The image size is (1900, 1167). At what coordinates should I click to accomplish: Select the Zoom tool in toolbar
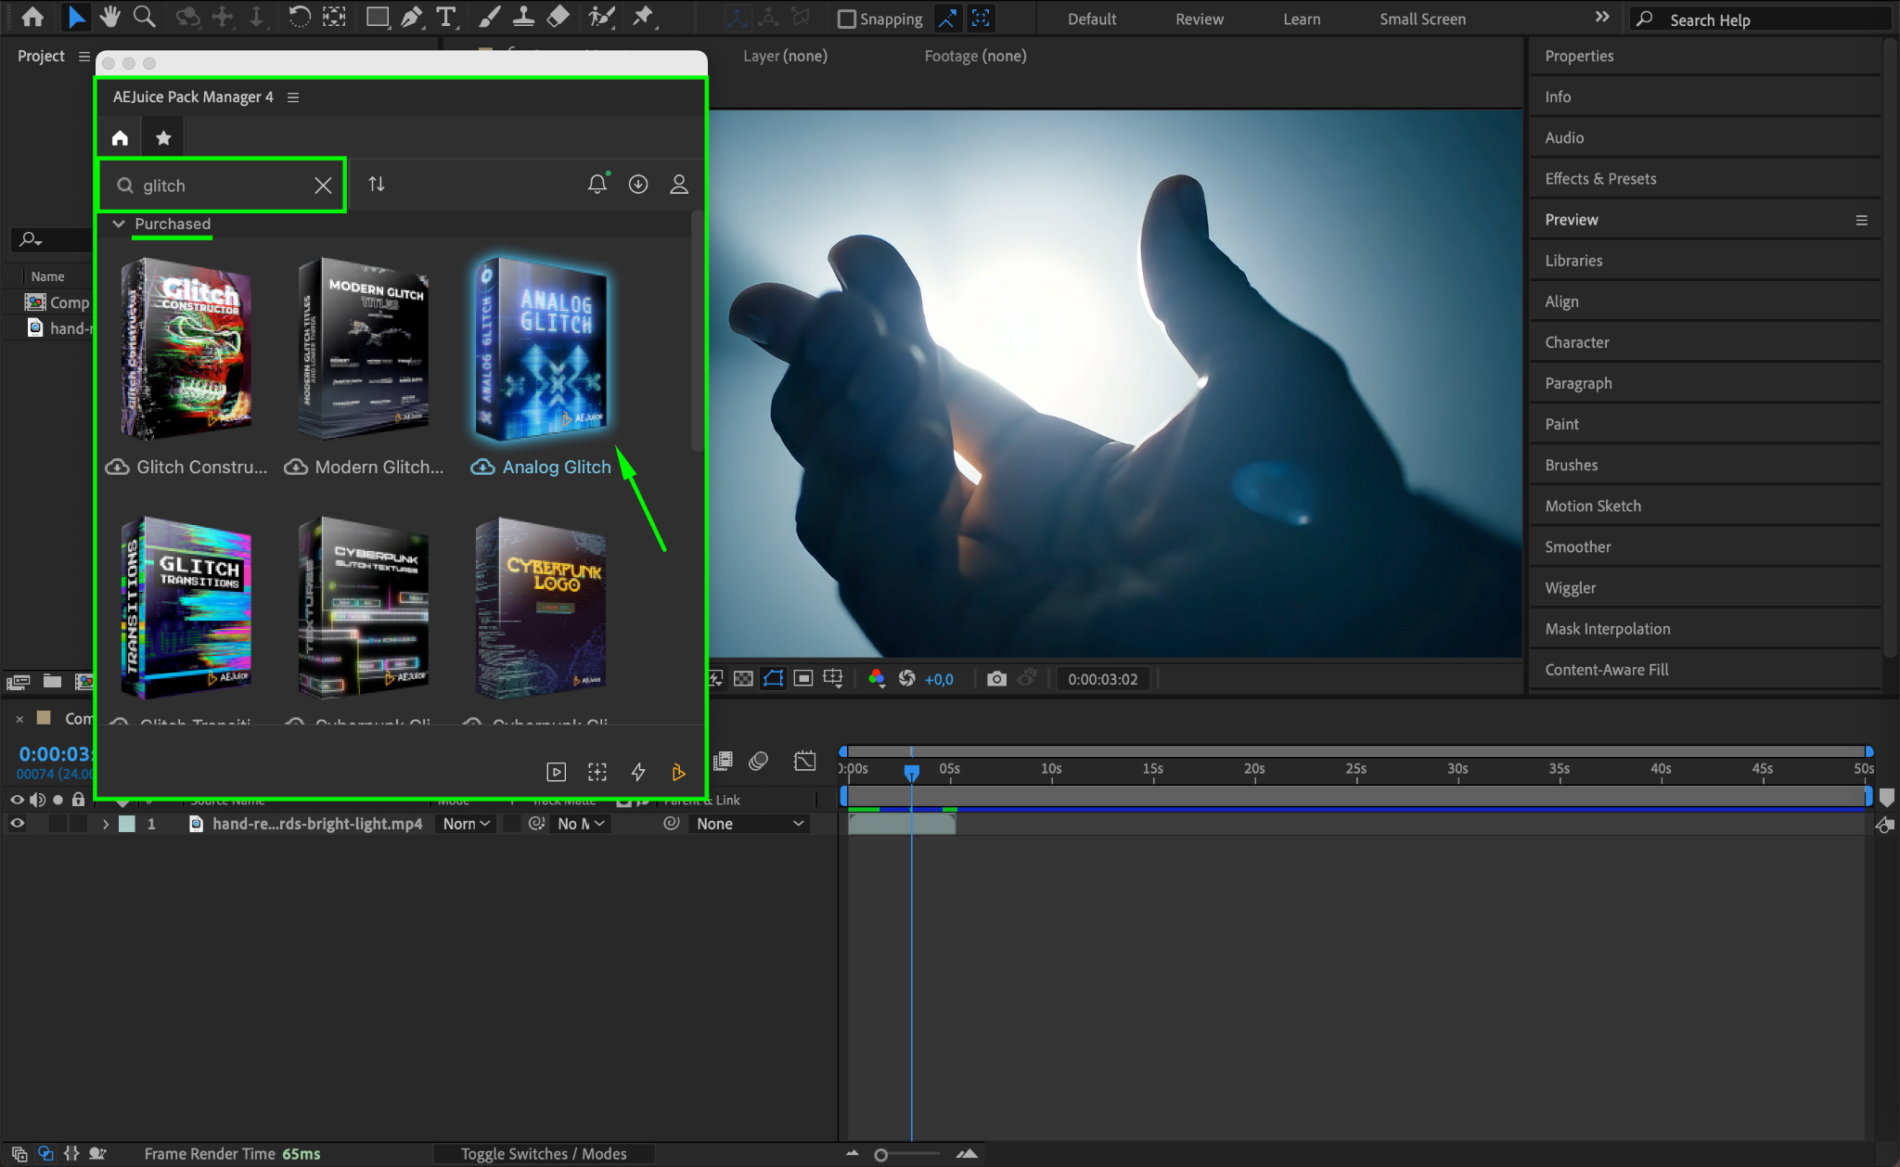(x=144, y=17)
